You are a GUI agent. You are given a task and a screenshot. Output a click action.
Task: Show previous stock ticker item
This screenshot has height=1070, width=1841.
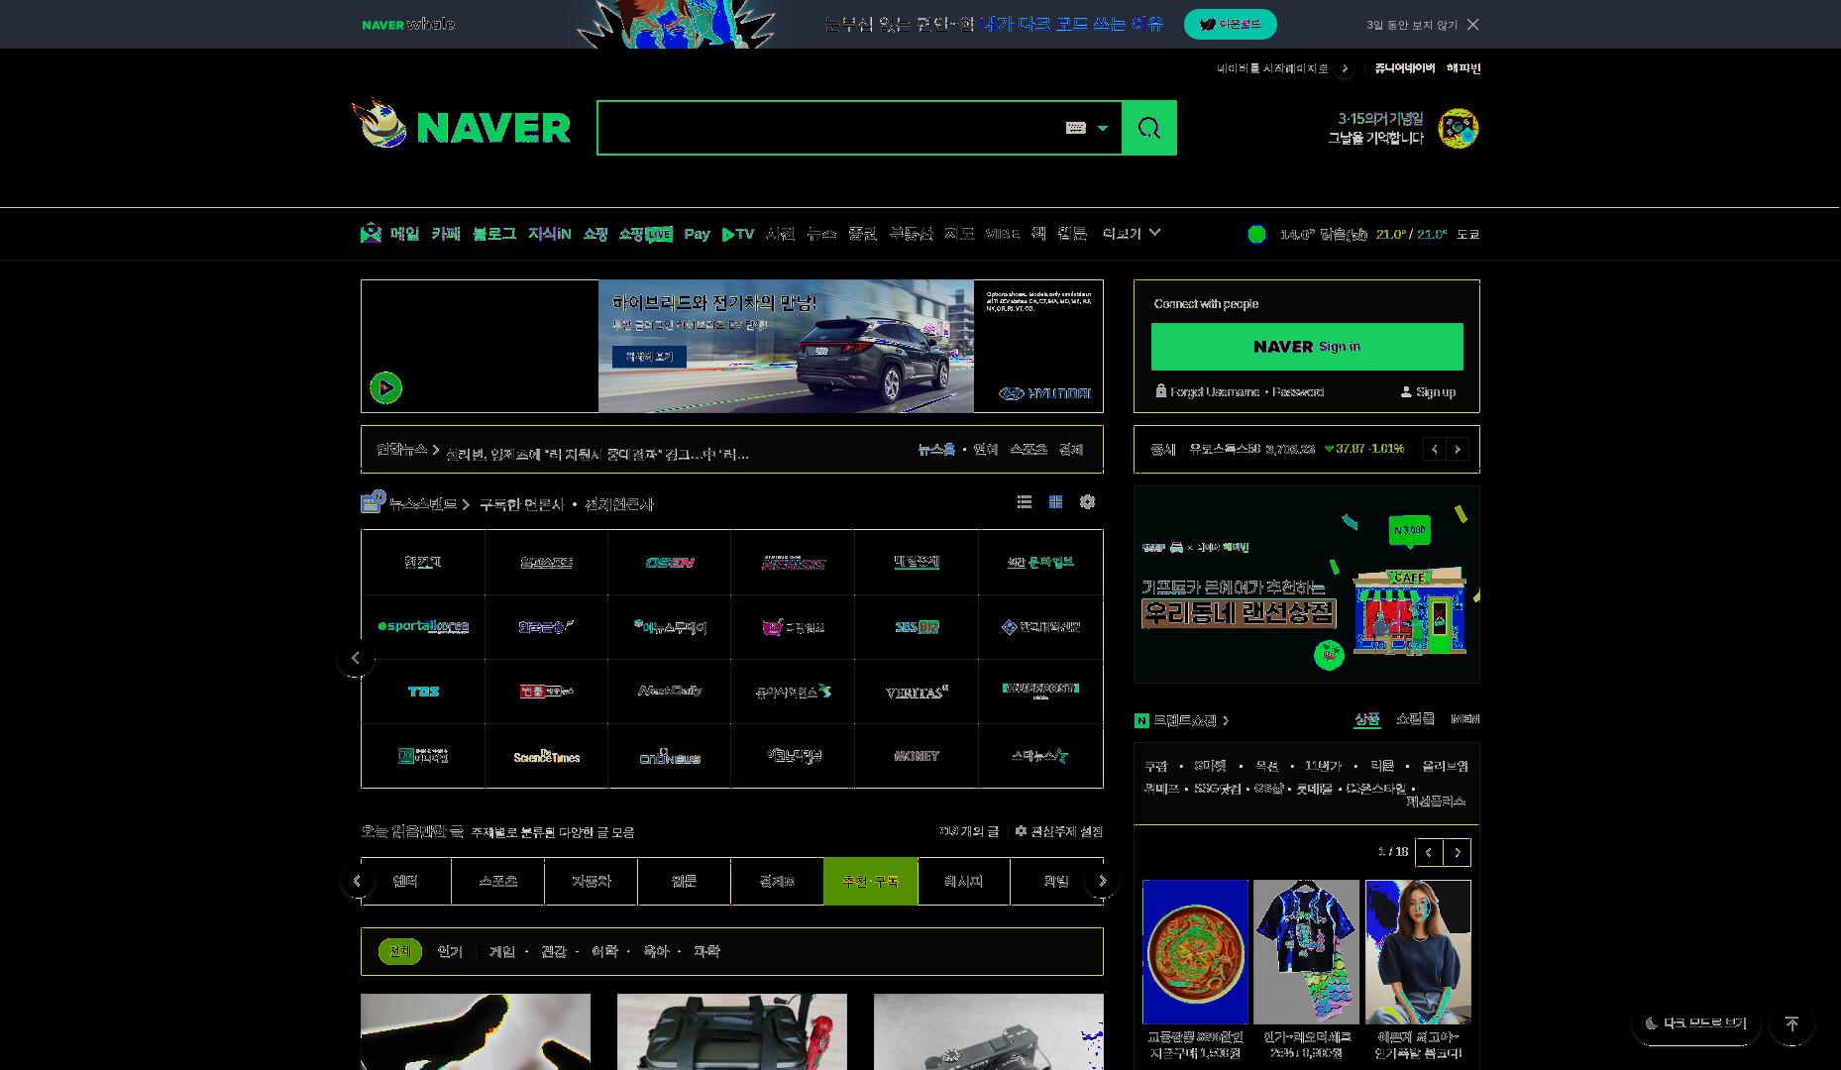1434,449
